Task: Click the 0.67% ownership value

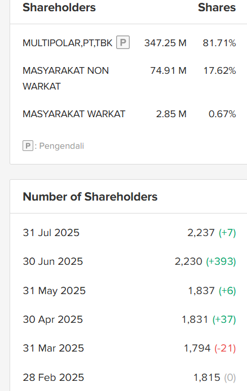Action: pos(222,114)
